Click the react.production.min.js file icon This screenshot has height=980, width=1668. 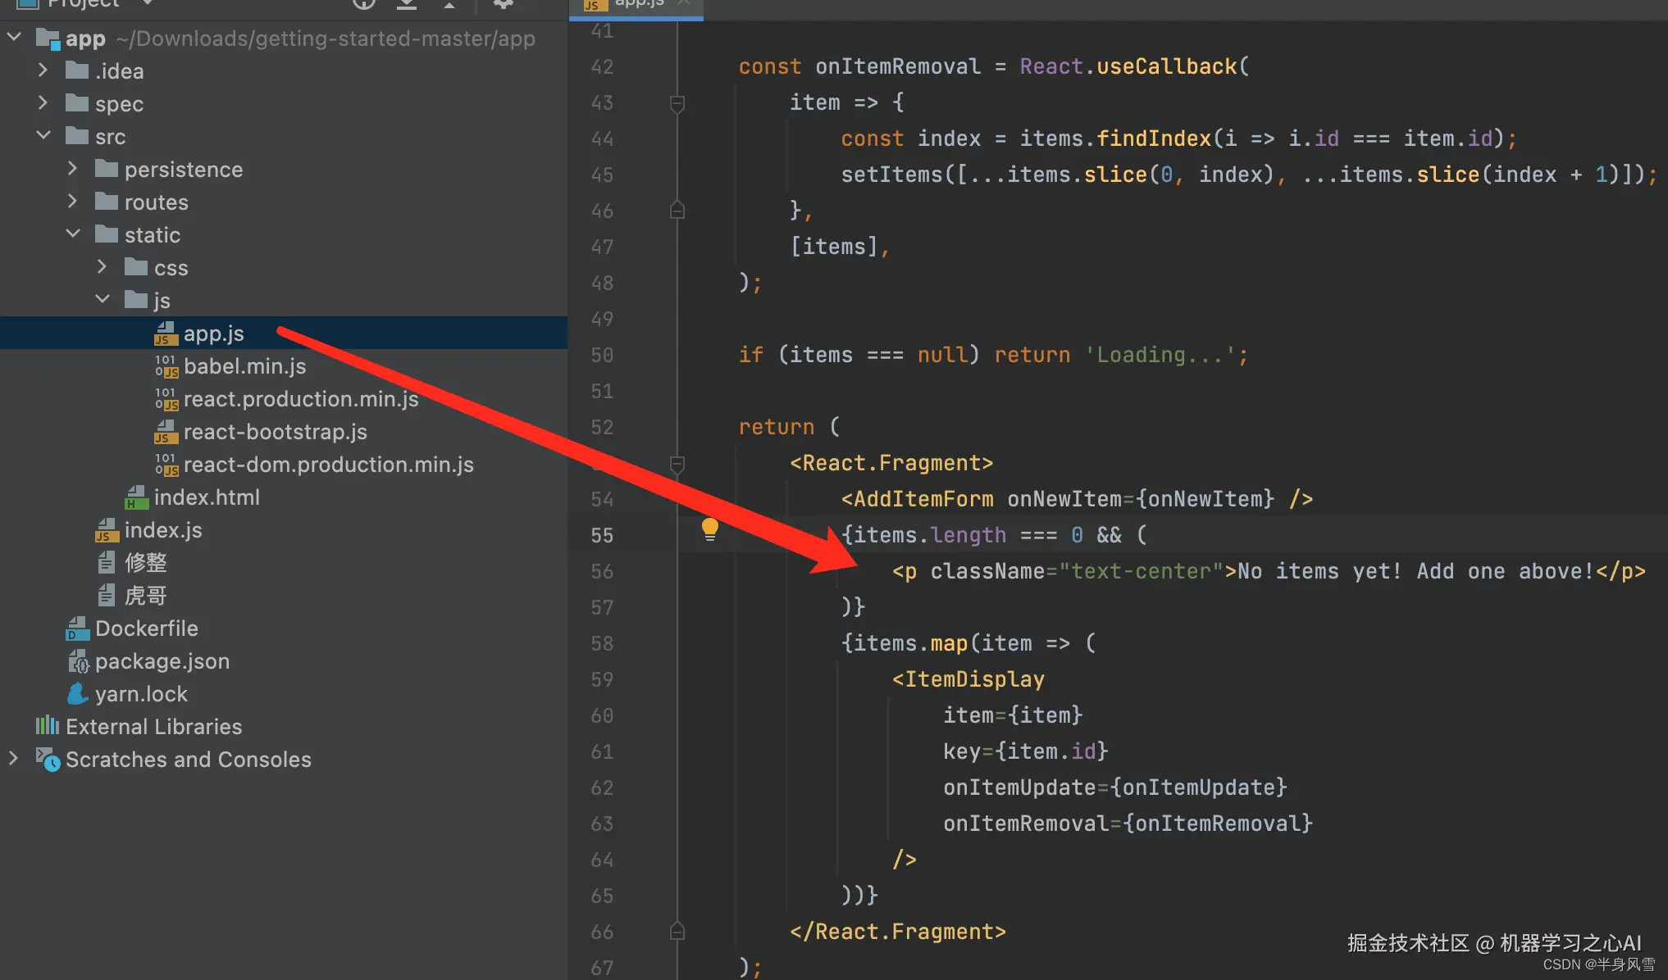(166, 399)
